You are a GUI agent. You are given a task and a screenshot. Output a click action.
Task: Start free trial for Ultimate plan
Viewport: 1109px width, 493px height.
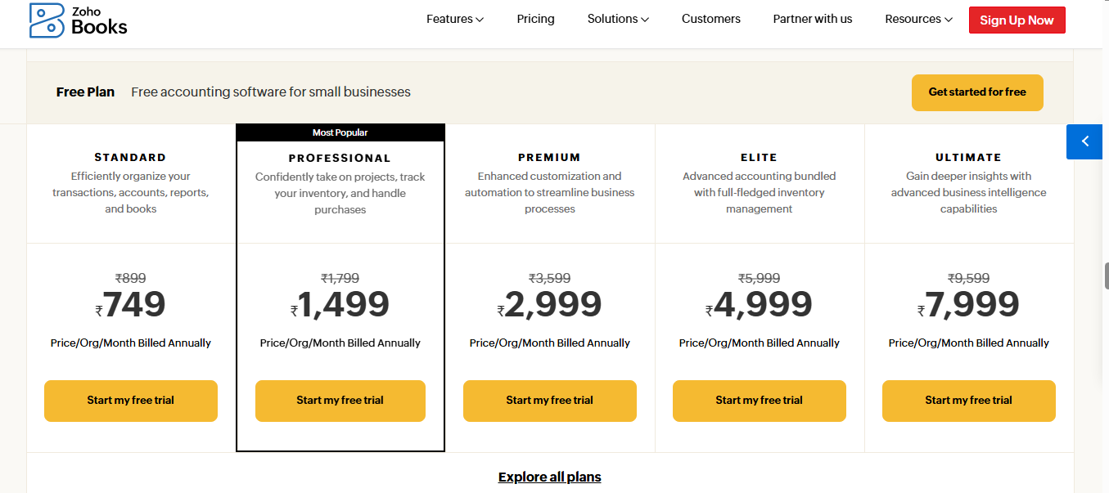tap(968, 401)
